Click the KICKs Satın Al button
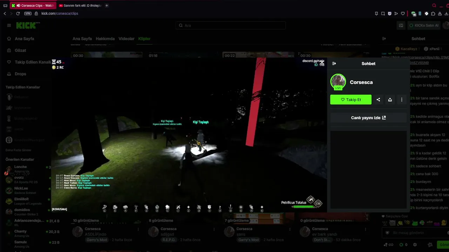The image size is (449, 252). 424,26
